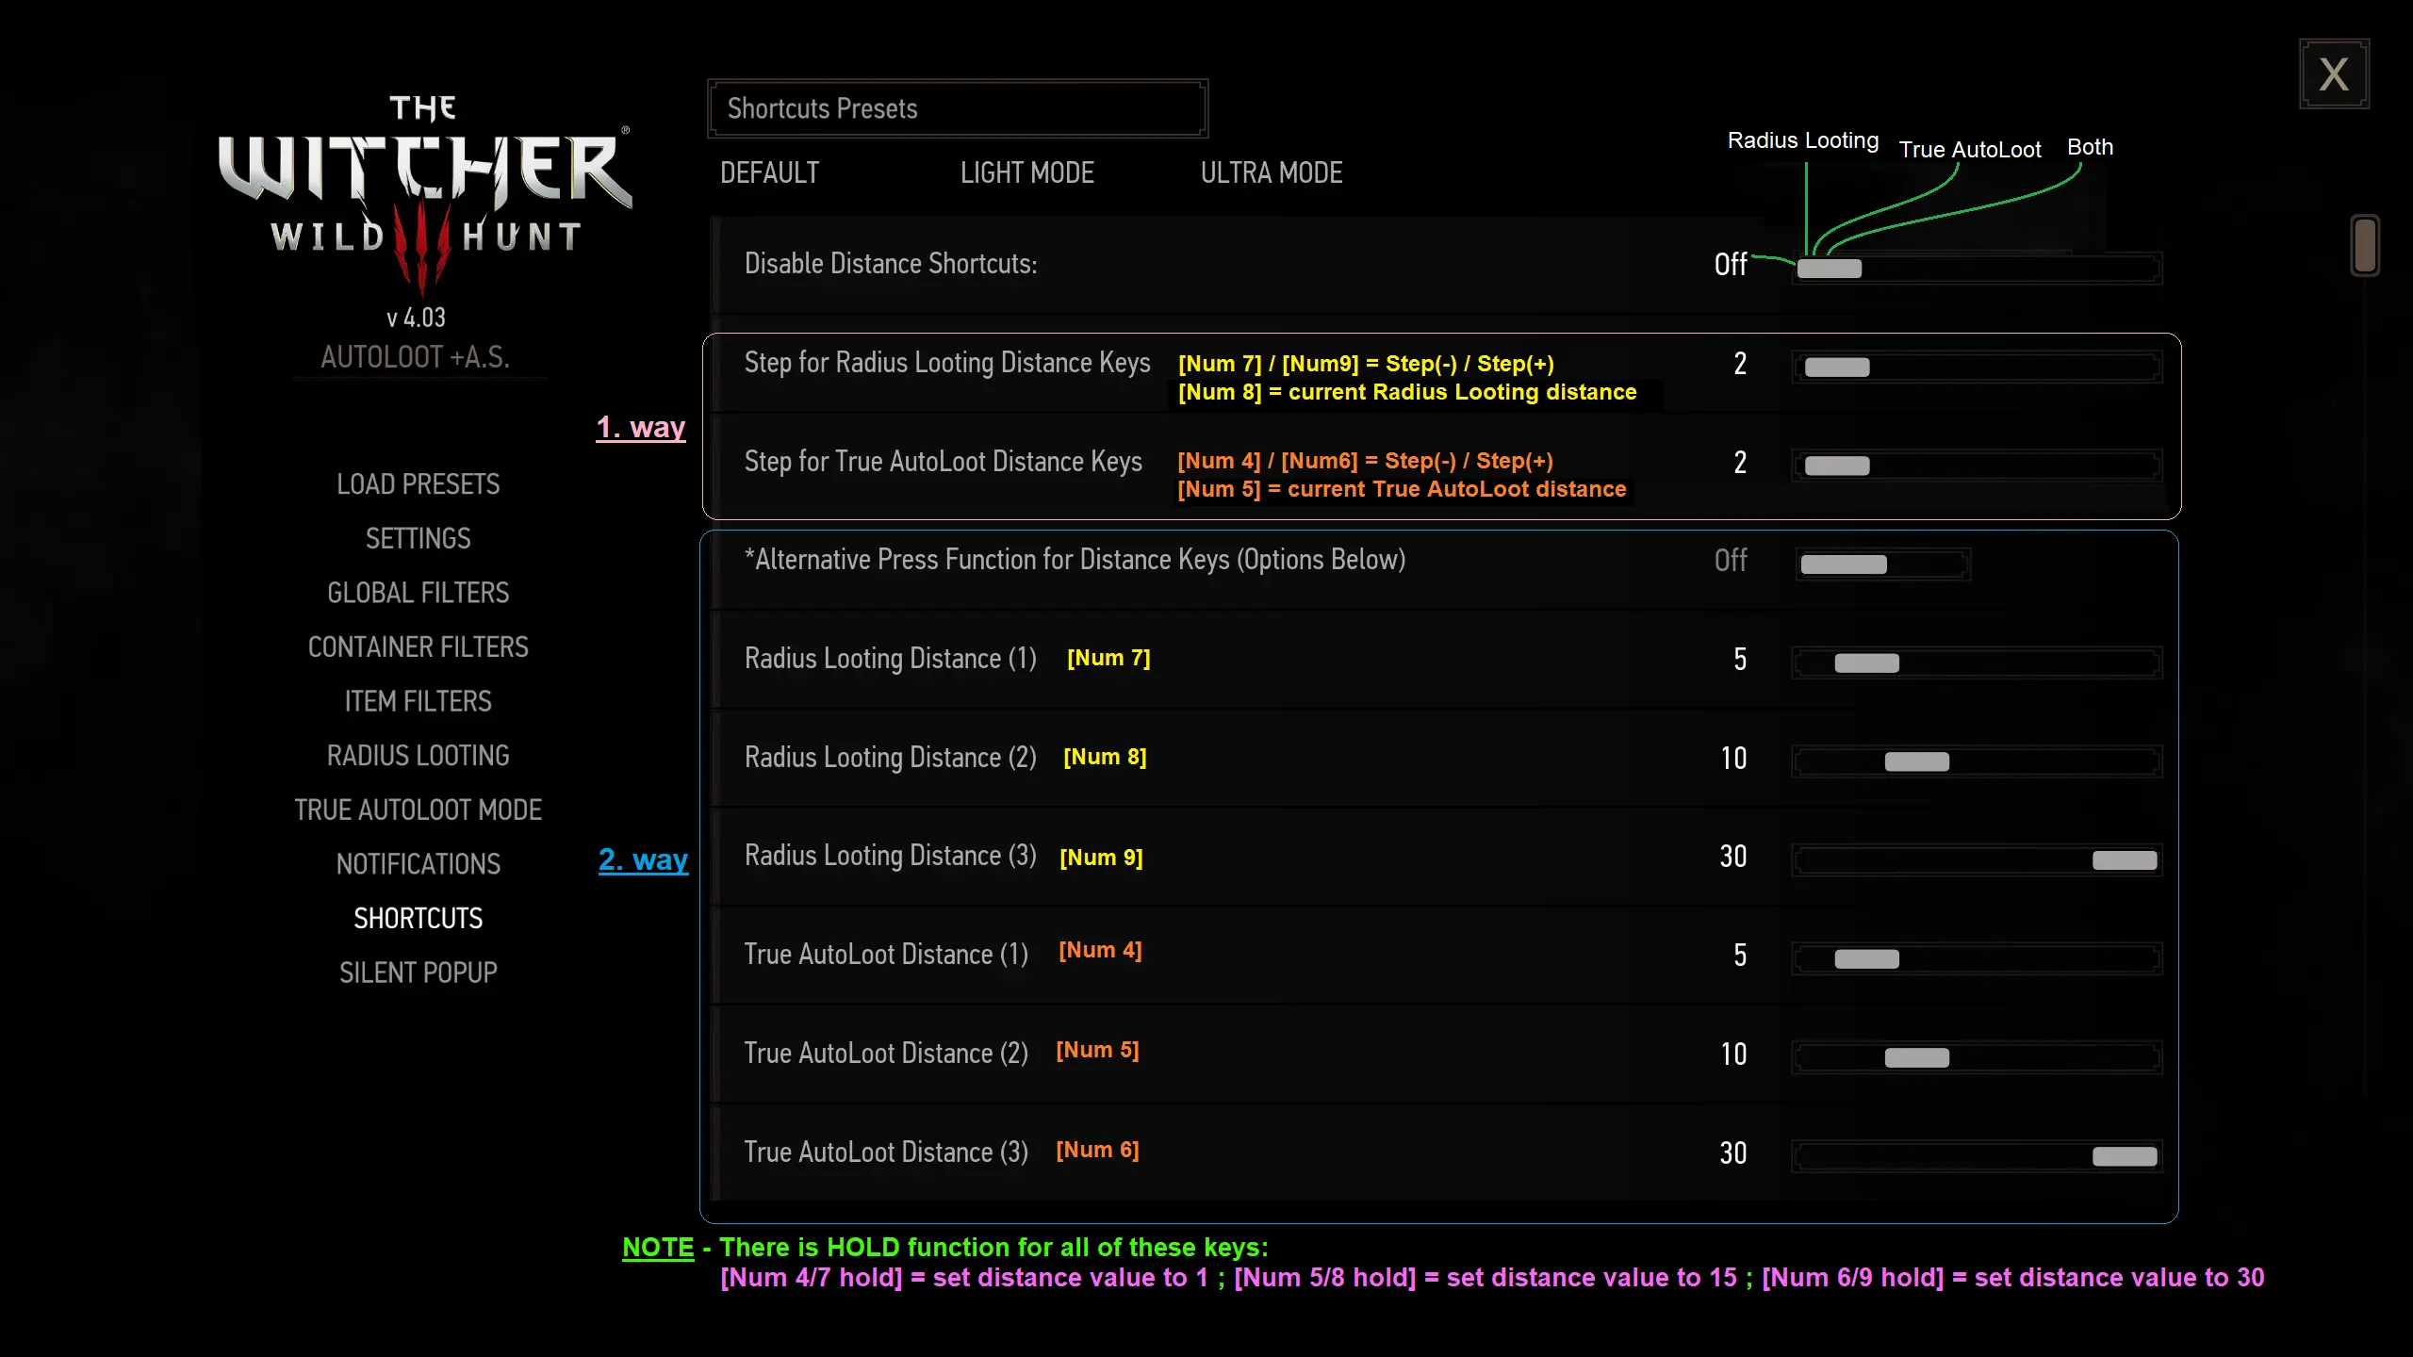Open CONTAINER FILTERS section

418,647
